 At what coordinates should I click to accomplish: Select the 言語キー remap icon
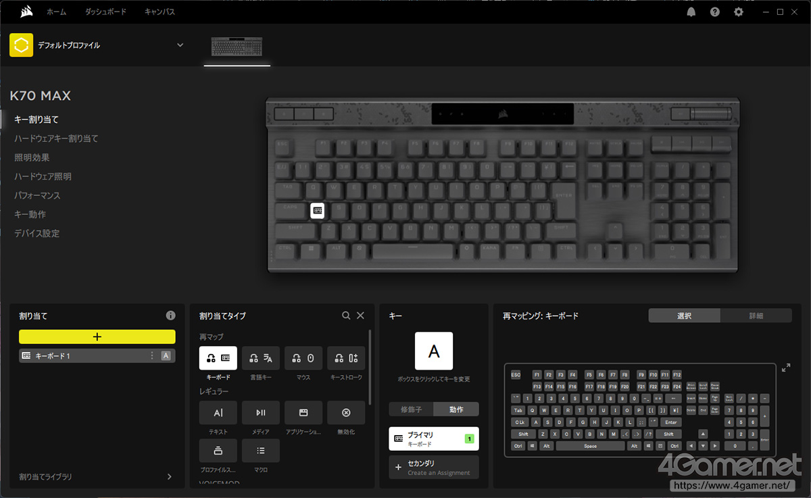261,358
